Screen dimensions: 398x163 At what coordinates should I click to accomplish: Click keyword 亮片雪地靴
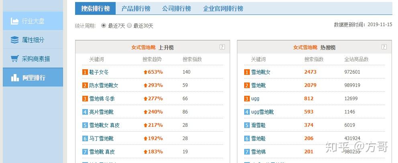101,112
